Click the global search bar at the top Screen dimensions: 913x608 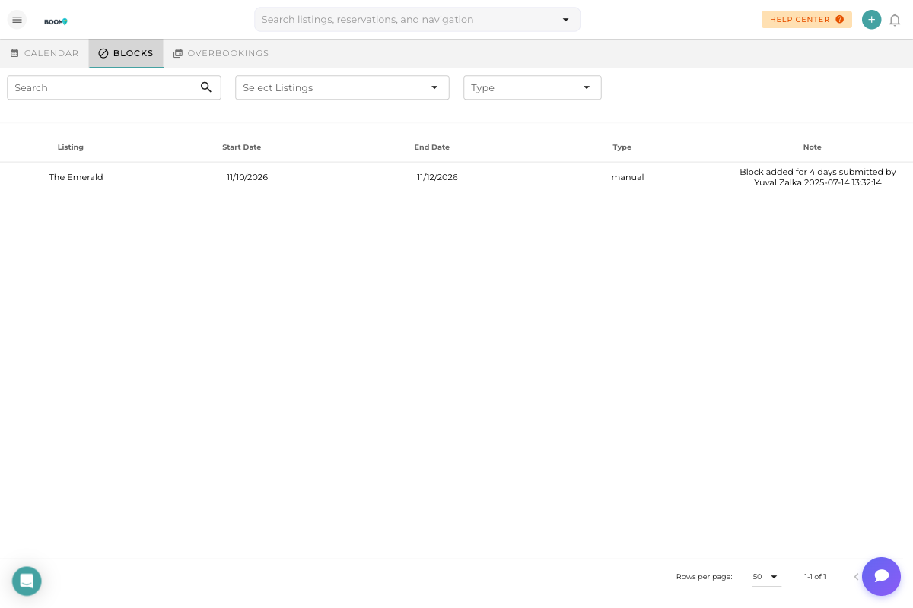tap(396, 19)
